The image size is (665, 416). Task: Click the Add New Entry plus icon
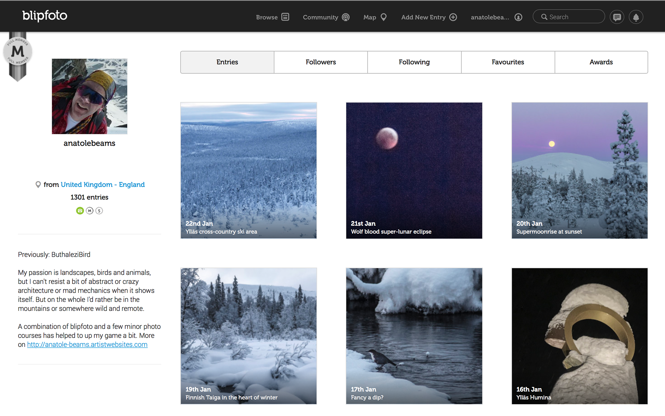coord(453,17)
